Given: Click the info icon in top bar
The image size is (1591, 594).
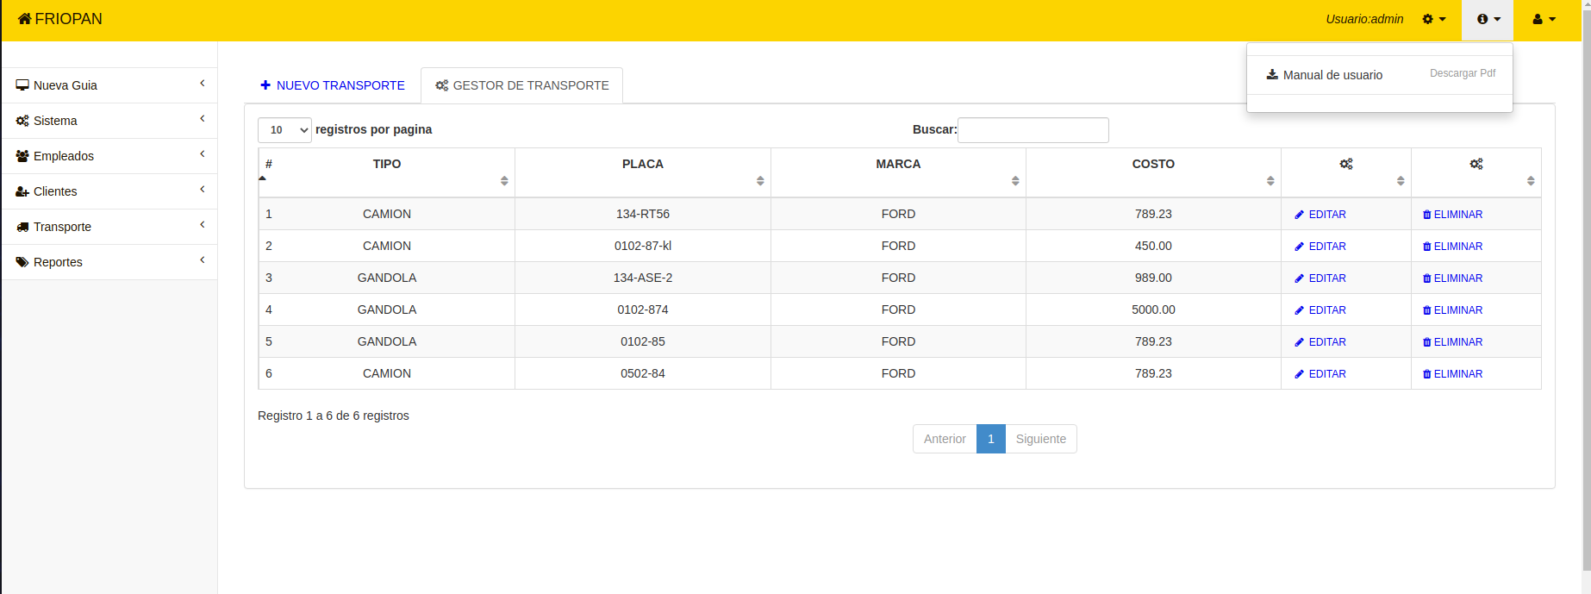Looking at the screenshot, I should coord(1488,19).
